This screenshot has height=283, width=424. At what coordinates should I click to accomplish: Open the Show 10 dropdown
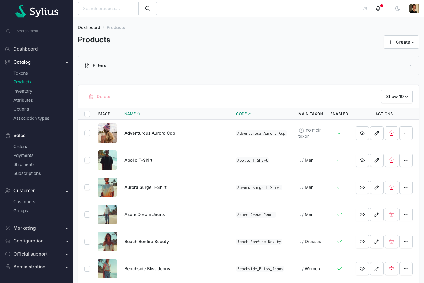pyautogui.click(x=397, y=97)
